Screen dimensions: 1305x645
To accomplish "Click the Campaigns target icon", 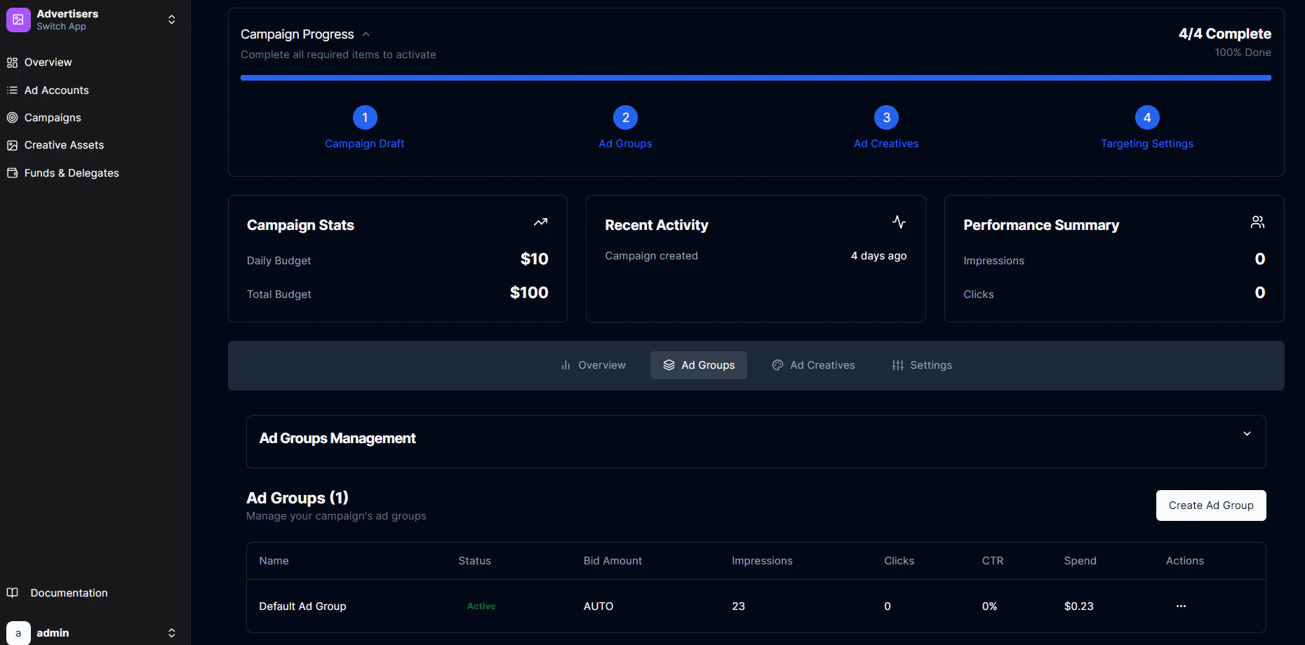I will (x=12, y=118).
